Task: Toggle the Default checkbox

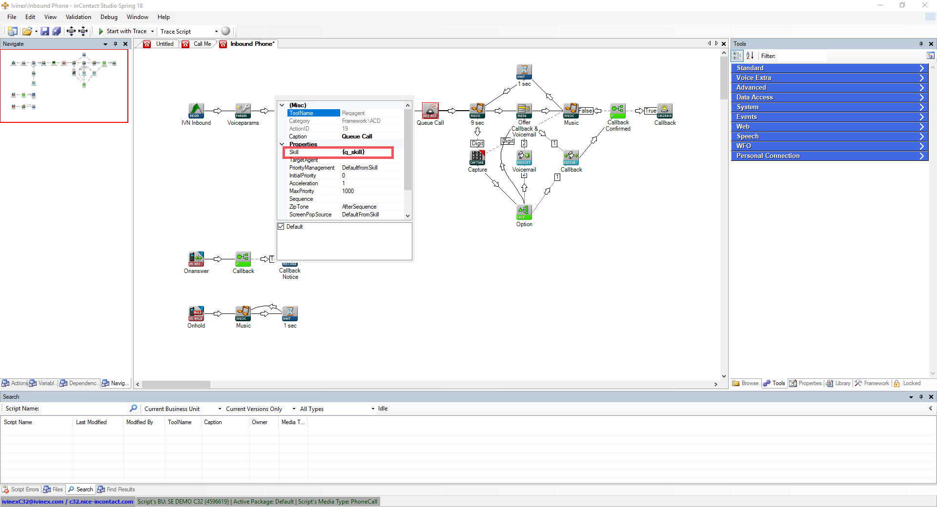Action: pos(281,227)
